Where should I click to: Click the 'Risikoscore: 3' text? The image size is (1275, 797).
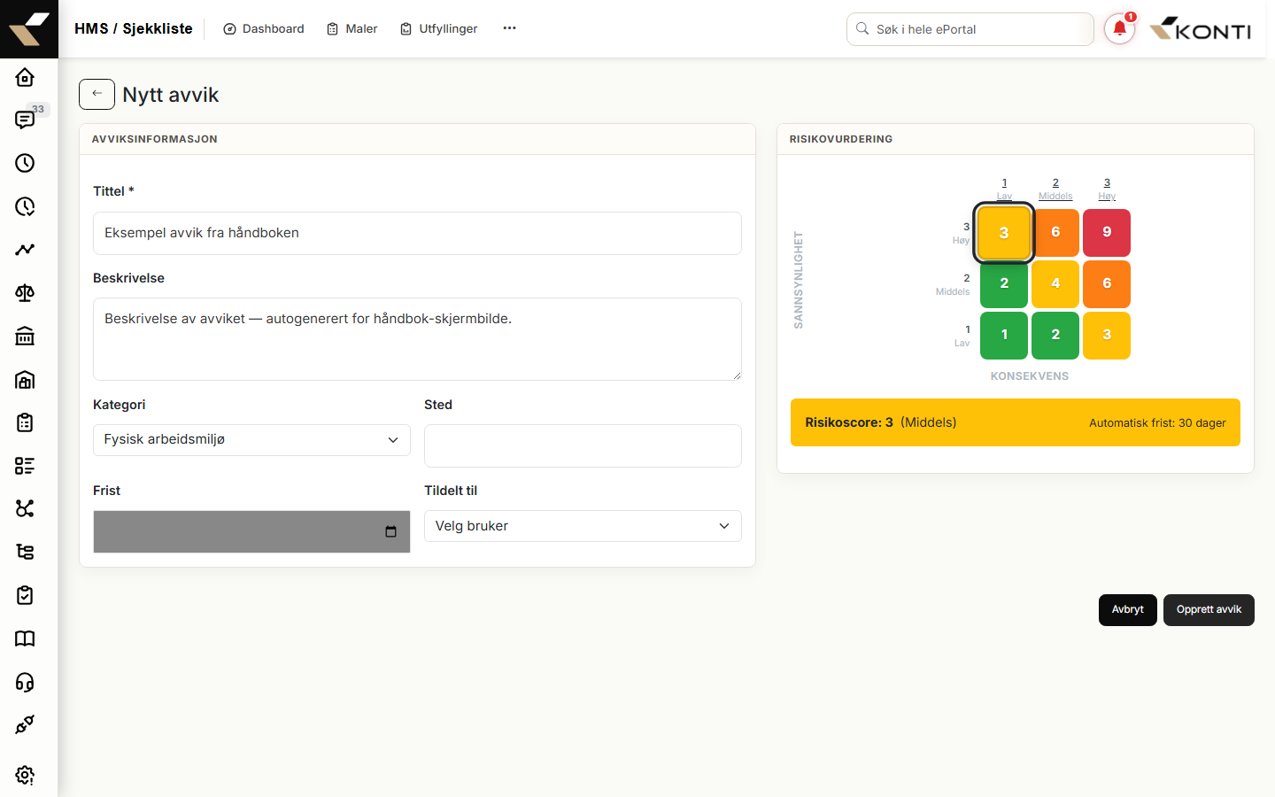point(848,422)
